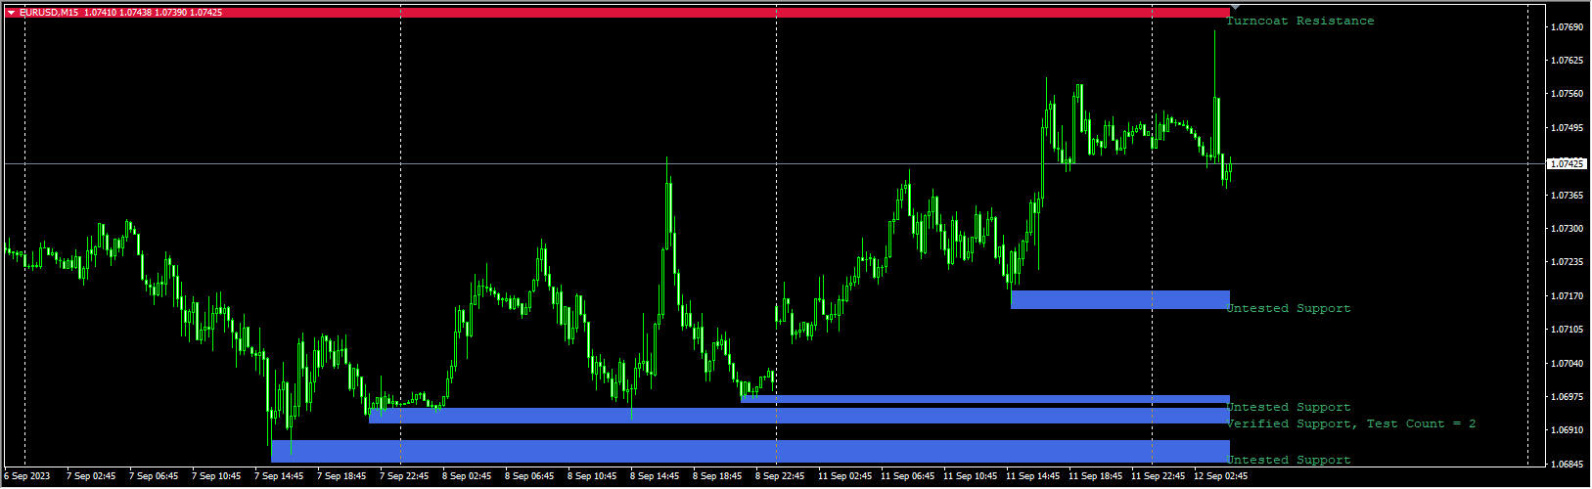Click the 7 Sep 18:45 time axis label
1592x489 pixels.
click(x=341, y=476)
